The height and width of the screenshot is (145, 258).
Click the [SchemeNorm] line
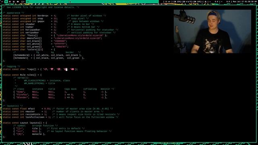click(x=48, y=55)
